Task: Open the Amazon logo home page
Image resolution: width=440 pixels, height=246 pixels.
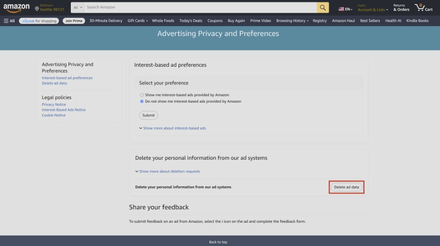Action: [x=16, y=8]
